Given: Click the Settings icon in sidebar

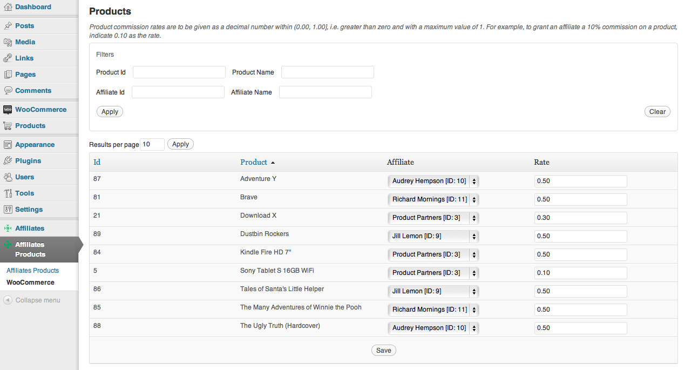Looking at the screenshot, I should pyautogui.click(x=8, y=210).
